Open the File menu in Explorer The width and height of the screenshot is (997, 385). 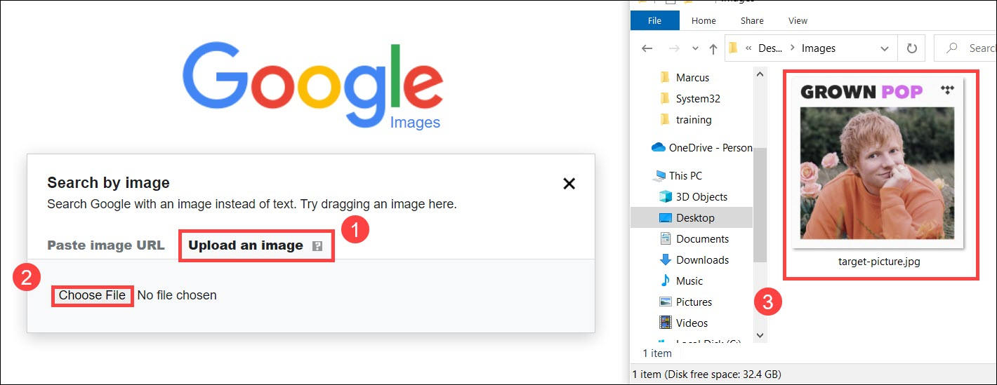click(x=654, y=20)
